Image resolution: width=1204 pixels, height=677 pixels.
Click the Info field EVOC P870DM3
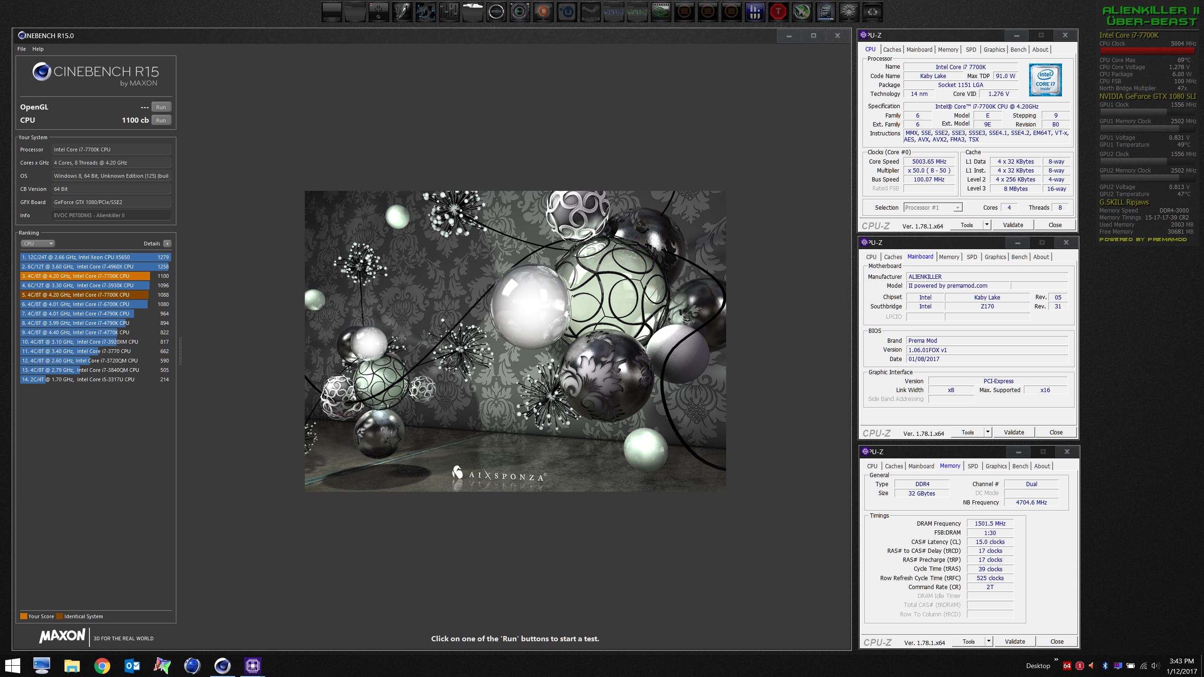point(111,215)
